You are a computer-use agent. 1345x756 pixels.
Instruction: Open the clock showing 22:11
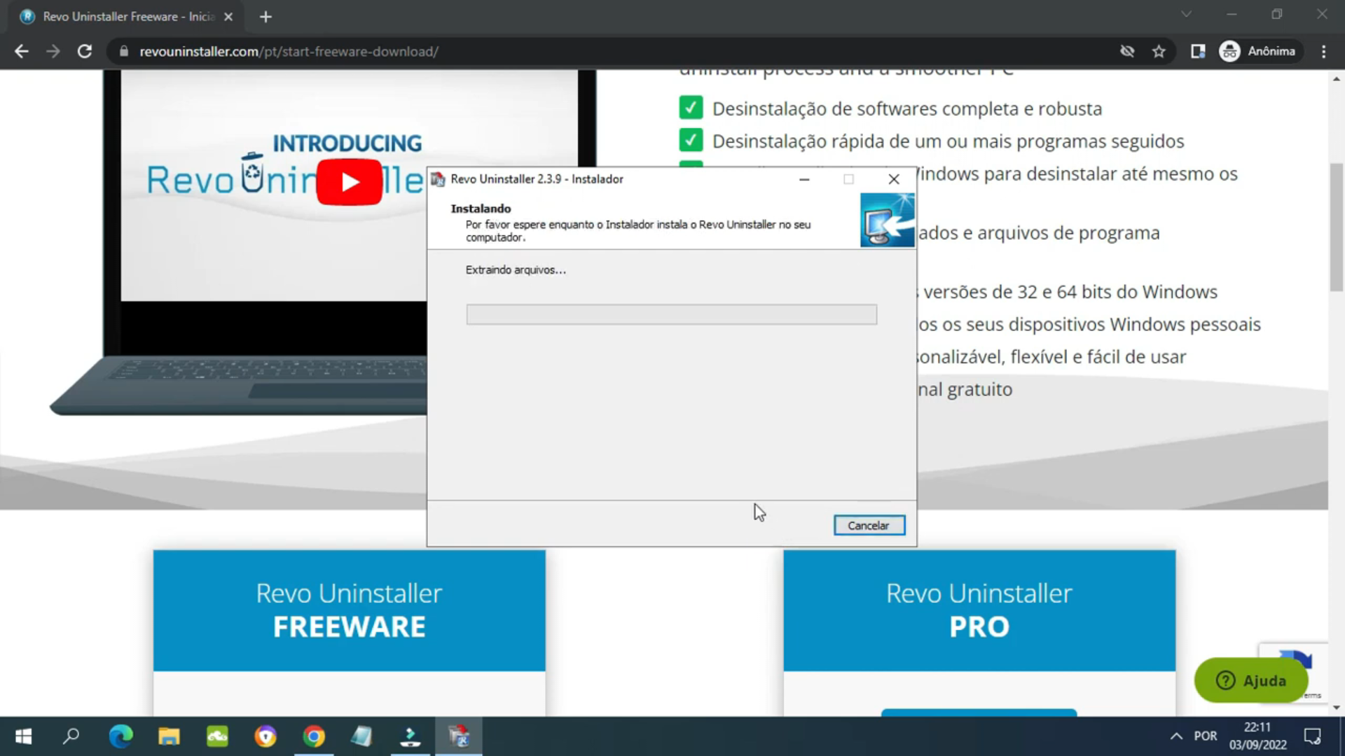(x=1257, y=736)
